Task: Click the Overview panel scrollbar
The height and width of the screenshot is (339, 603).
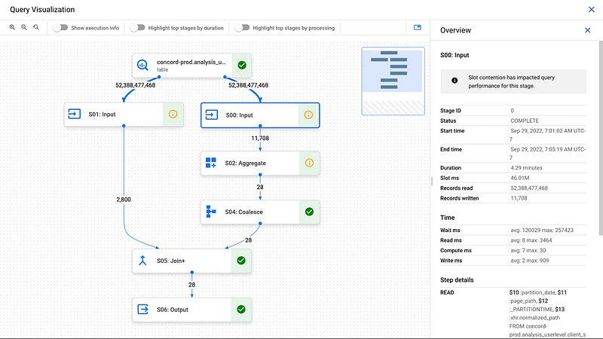Action: tap(601, 138)
